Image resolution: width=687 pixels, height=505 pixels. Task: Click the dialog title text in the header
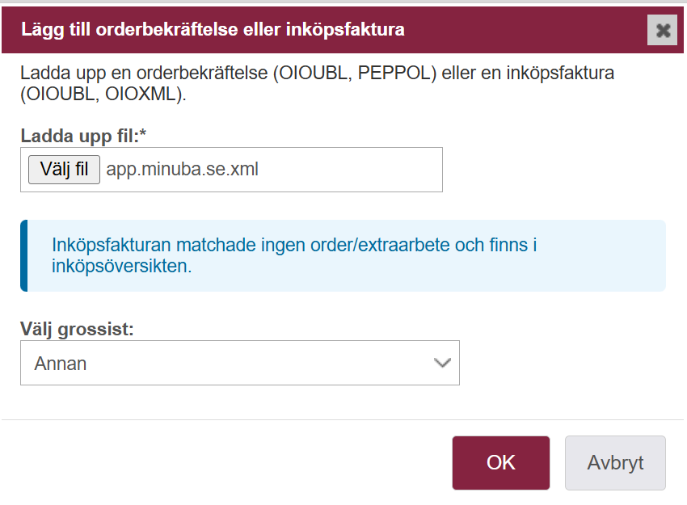point(213,31)
